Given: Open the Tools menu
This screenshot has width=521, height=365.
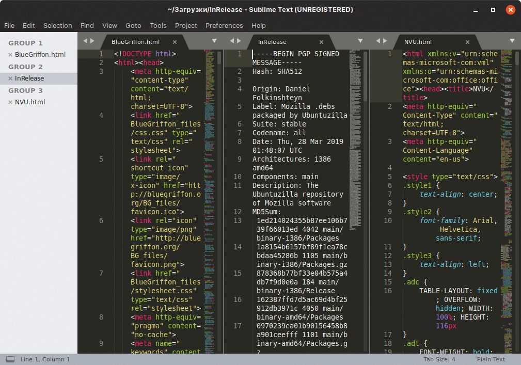Looking at the screenshot, I should point(158,25).
